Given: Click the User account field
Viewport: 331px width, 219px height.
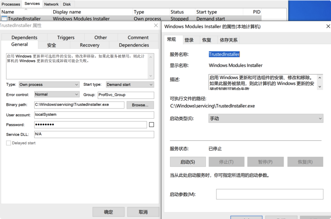Looking at the screenshot, I should click(94, 115).
